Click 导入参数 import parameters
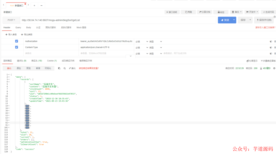 (11, 35)
